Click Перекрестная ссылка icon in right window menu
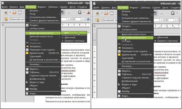This screenshot has width=182, height=109. point(119,51)
